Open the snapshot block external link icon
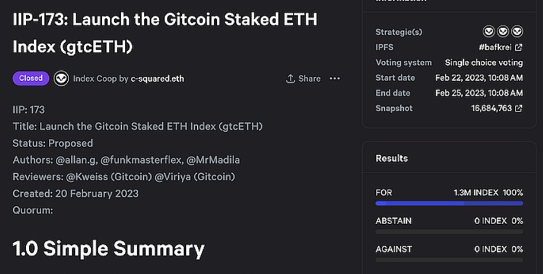This screenshot has height=274, width=543. click(519, 108)
